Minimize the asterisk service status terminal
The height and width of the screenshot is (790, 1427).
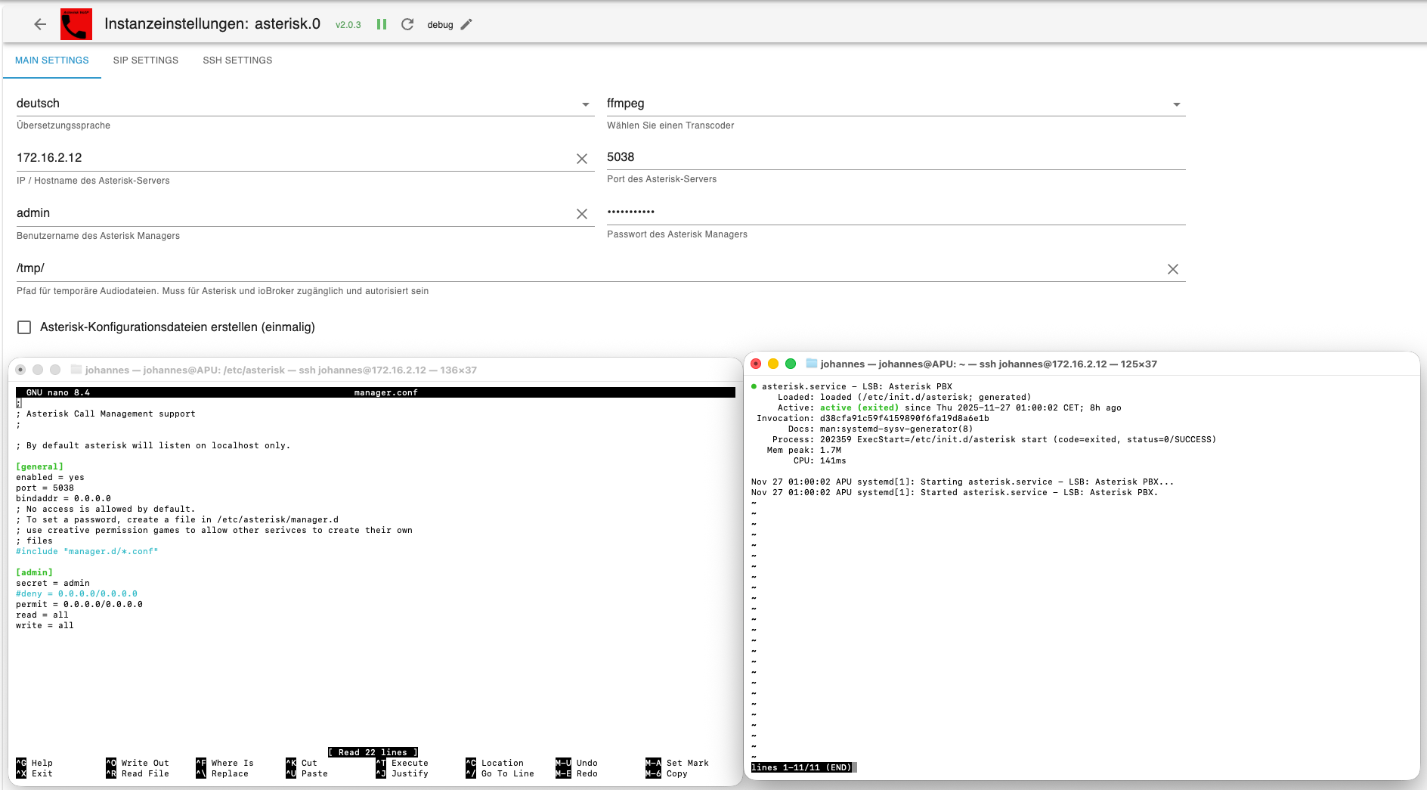pyautogui.click(x=773, y=364)
